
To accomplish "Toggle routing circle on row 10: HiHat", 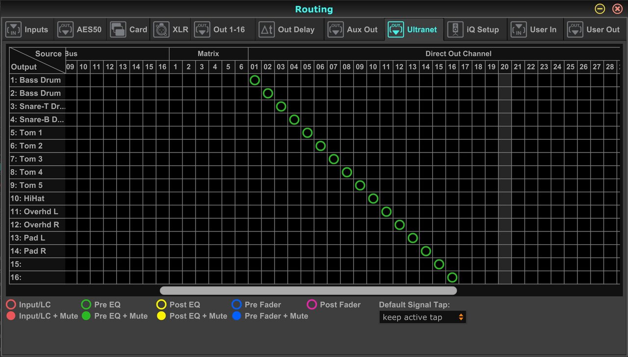I will pos(373,199).
